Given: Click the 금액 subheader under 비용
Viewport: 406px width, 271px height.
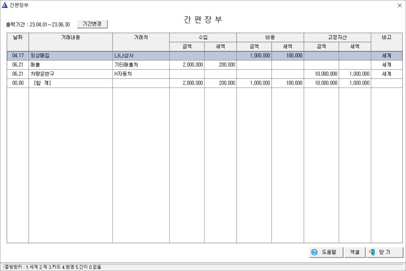Looking at the screenshot, I should pos(254,46).
